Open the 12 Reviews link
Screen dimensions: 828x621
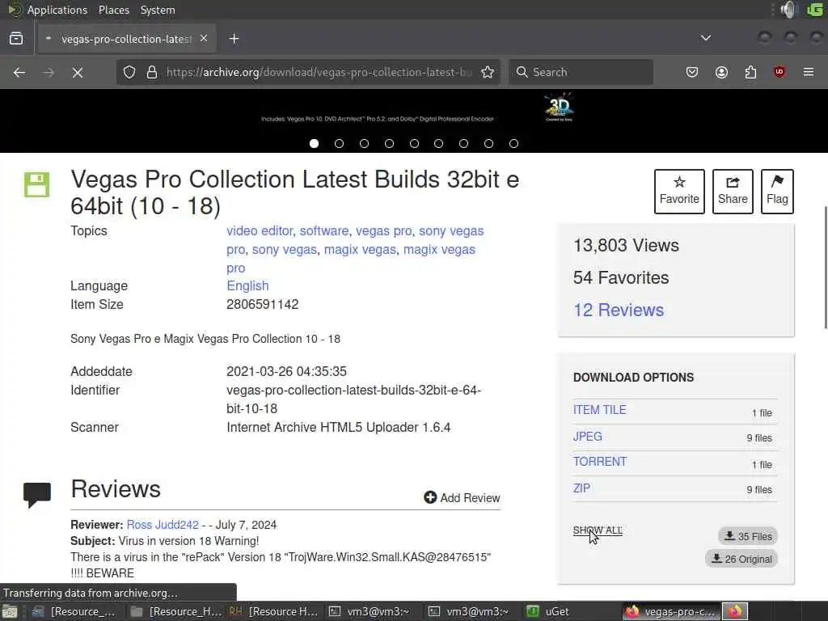pos(619,310)
